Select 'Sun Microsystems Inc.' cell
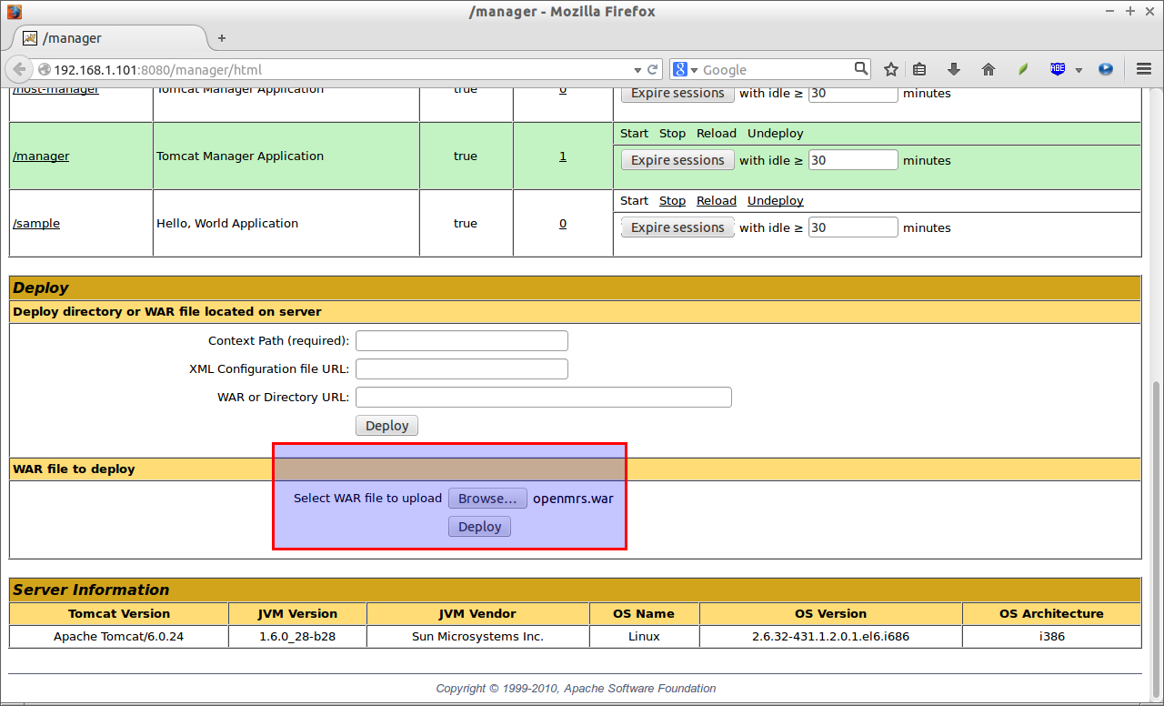This screenshot has width=1164, height=706. tap(477, 637)
